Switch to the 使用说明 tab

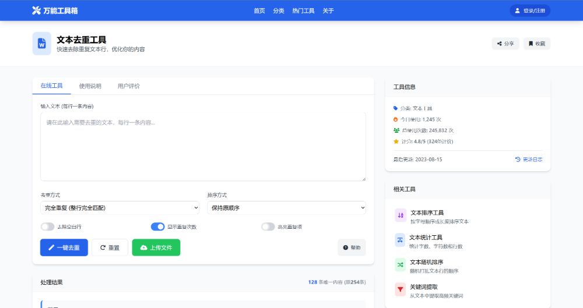point(90,86)
